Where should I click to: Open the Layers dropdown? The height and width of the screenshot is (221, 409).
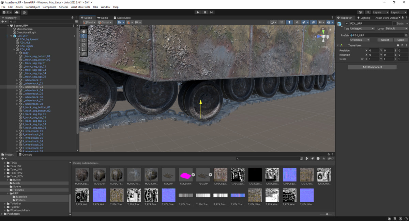coord(380,12)
